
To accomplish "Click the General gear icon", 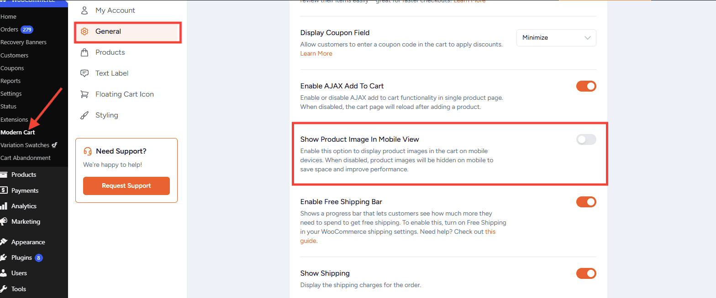I will click(x=84, y=31).
